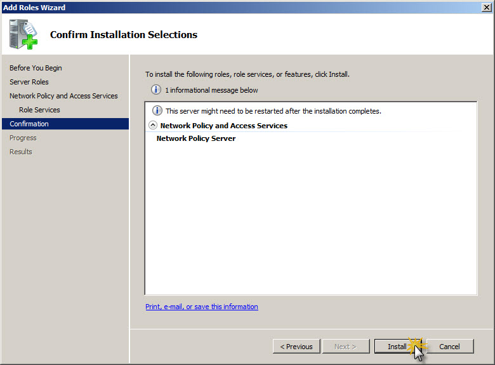The width and height of the screenshot is (495, 365).
Task: Close the Add Roles Wizard window
Action: pos(487,7)
